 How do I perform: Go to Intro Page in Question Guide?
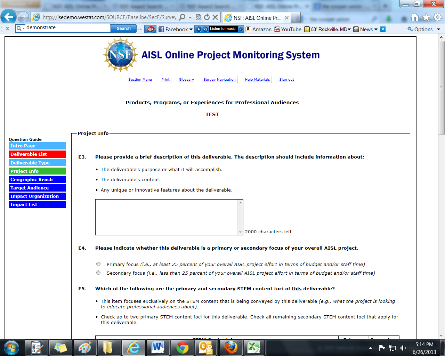click(37, 146)
